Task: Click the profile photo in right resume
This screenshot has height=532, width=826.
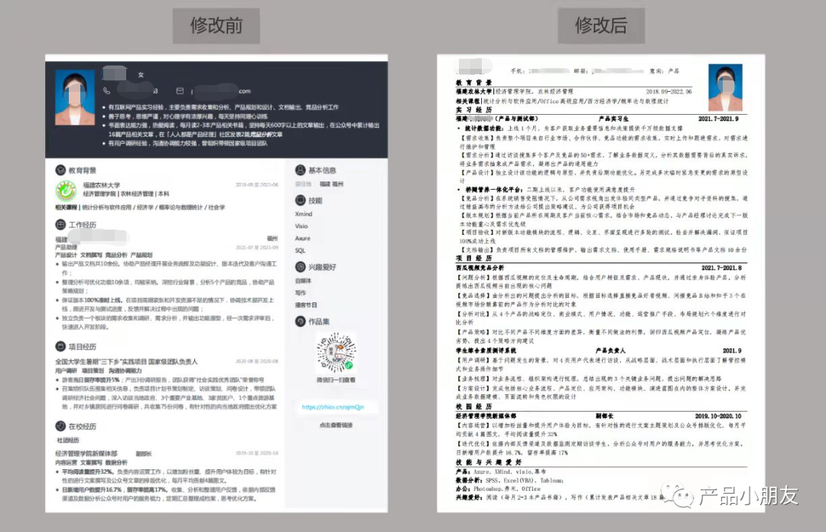Action: (x=725, y=90)
